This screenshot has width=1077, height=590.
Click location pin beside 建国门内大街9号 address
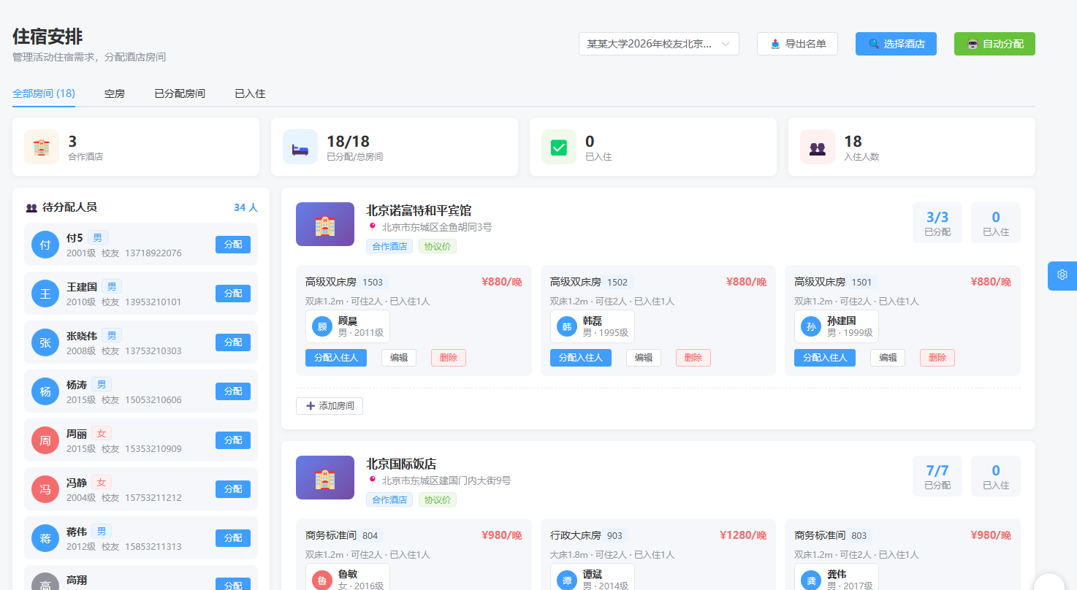tap(373, 480)
